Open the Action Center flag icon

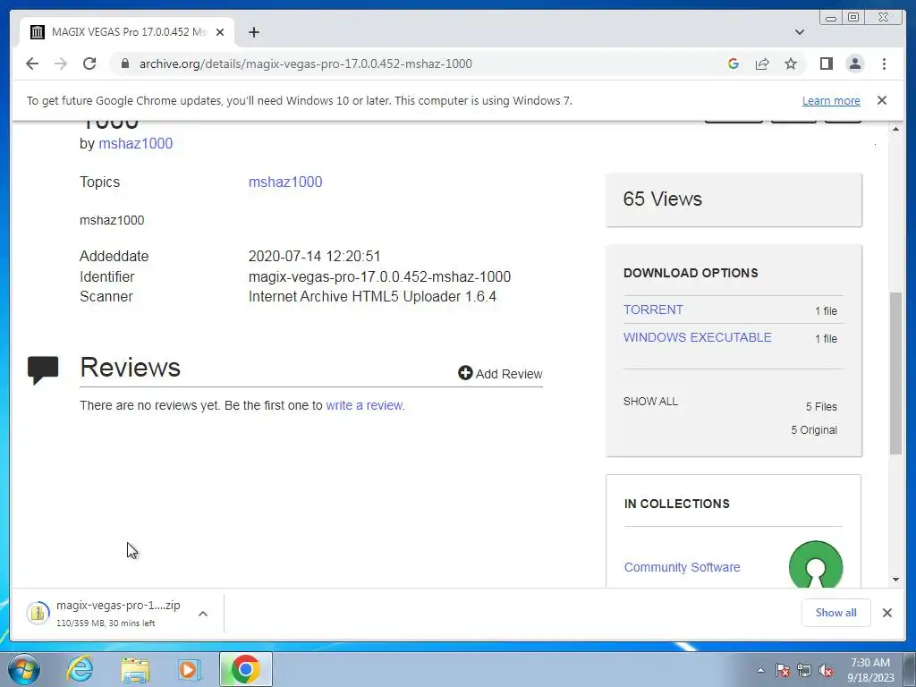tap(782, 670)
